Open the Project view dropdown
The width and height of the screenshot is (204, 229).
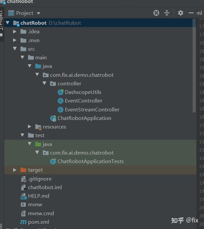[x=38, y=13]
